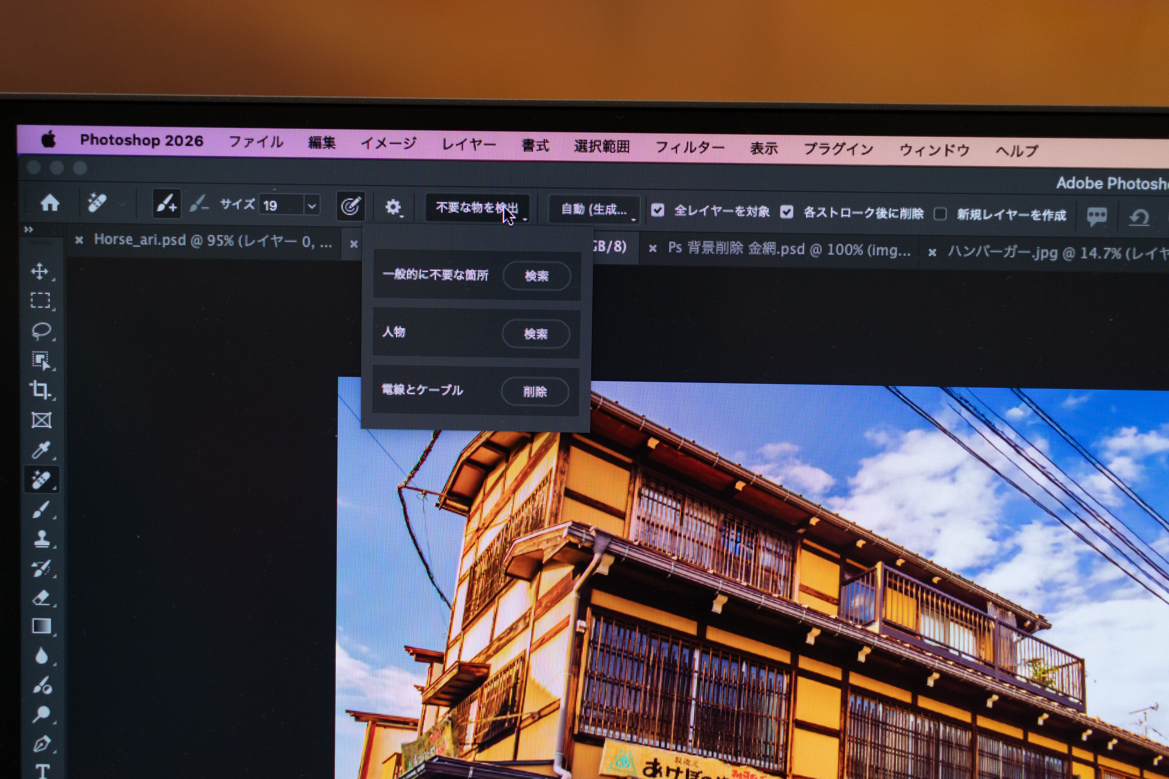
Task: Open the レイヤー menu
Action: [x=469, y=145]
